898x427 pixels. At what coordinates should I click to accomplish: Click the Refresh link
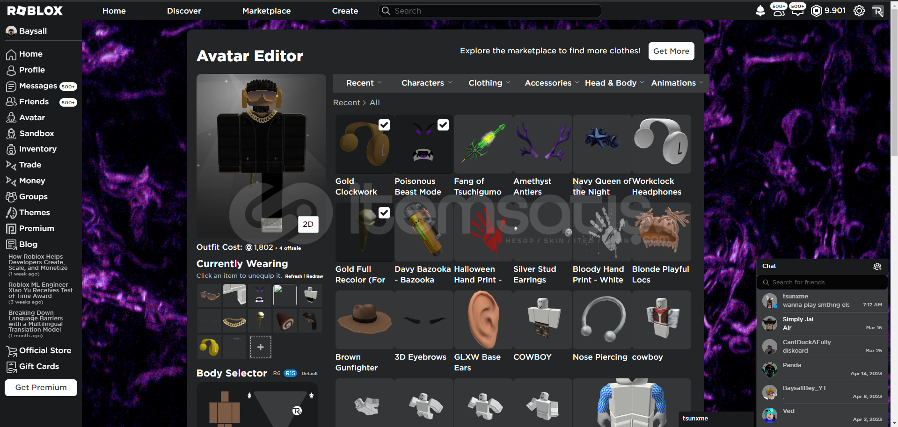[293, 276]
